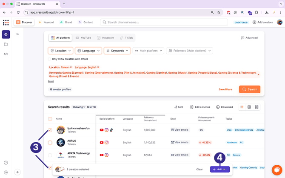
Task: Click the CREATORDB badge
Action: (241, 23)
